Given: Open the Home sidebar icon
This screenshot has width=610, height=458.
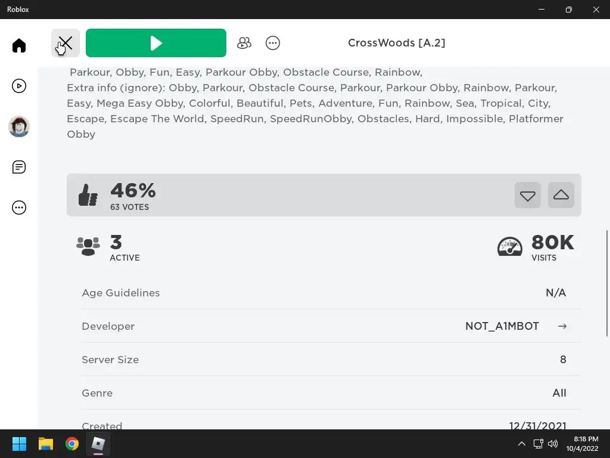Looking at the screenshot, I should pos(18,45).
